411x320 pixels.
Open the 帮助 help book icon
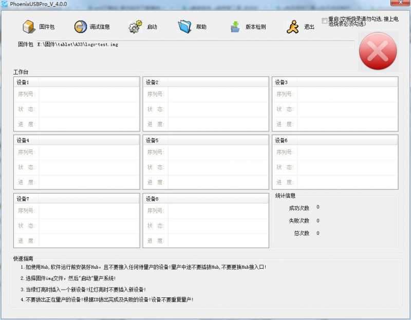pyautogui.click(x=185, y=27)
